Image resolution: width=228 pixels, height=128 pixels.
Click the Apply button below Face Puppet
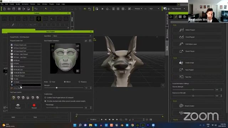(x=13, y=117)
